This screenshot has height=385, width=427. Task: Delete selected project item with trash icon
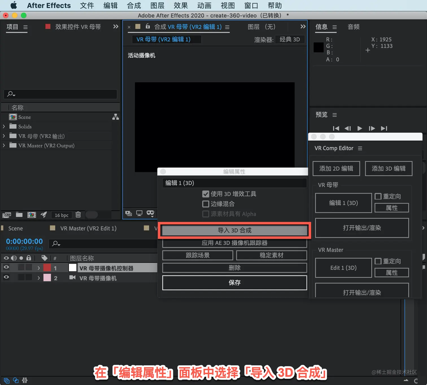78,215
